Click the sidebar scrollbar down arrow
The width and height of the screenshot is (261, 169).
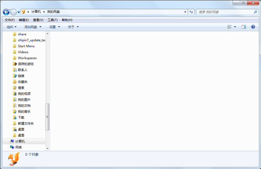coord(47,149)
